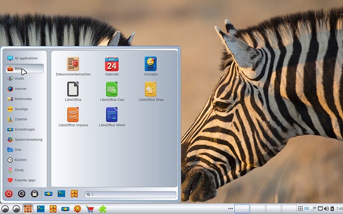Open the shopping cart icon in taskbar
This screenshot has width=343, height=214.
click(x=89, y=209)
